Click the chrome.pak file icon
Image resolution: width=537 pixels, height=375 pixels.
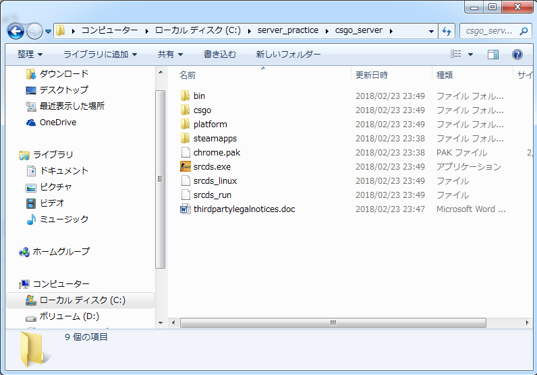186,152
